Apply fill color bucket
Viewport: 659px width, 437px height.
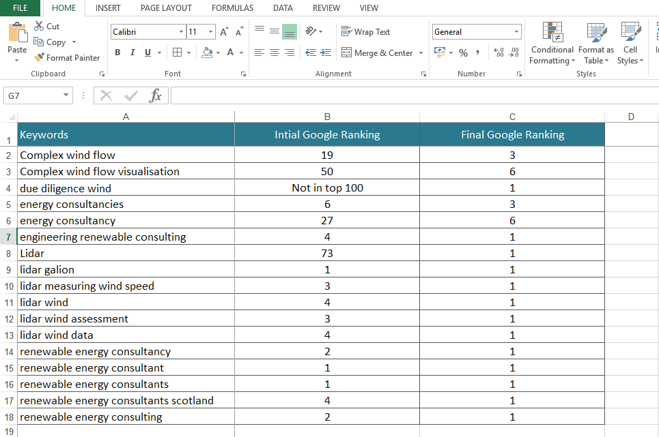pos(207,52)
